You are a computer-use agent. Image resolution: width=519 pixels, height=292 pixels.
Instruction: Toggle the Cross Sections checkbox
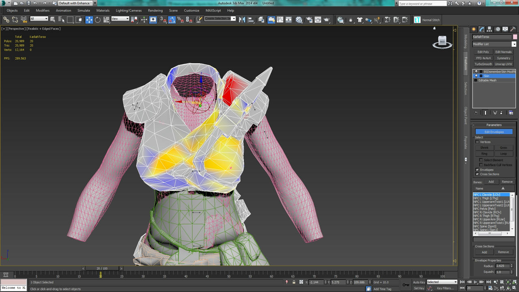(x=477, y=174)
